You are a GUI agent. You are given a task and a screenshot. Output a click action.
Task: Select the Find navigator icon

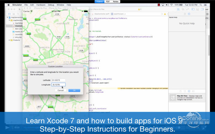point(18,14)
